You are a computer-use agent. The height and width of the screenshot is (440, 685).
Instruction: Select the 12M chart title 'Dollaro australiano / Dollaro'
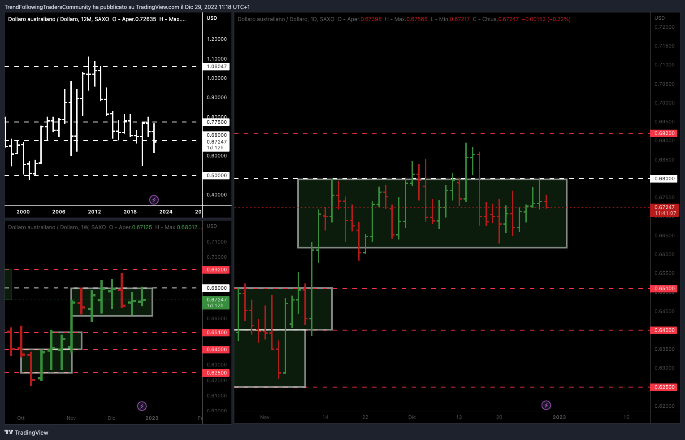point(43,19)
